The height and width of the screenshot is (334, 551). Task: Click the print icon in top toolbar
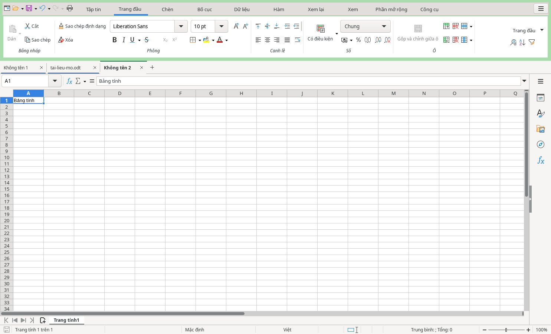(70, 8)
